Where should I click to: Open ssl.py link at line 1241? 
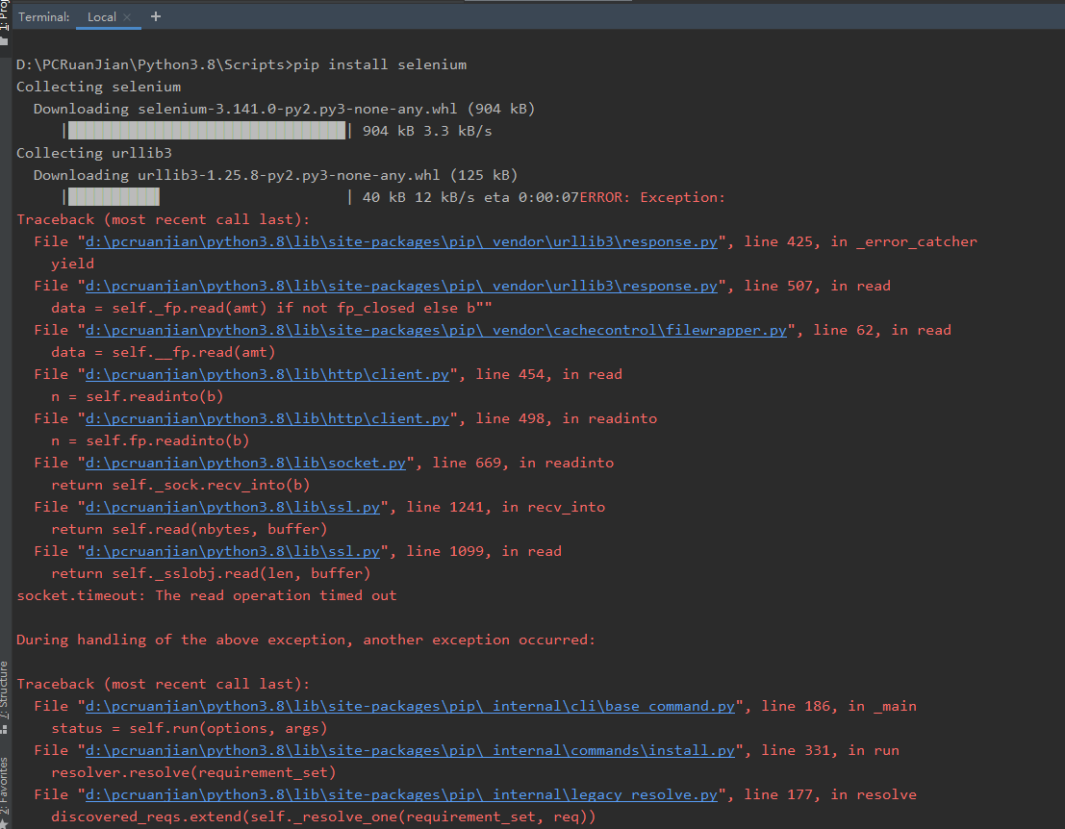coord(233,507)
